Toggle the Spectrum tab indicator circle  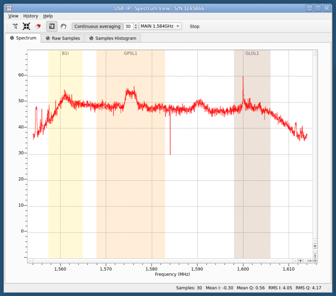click(12, 38)
